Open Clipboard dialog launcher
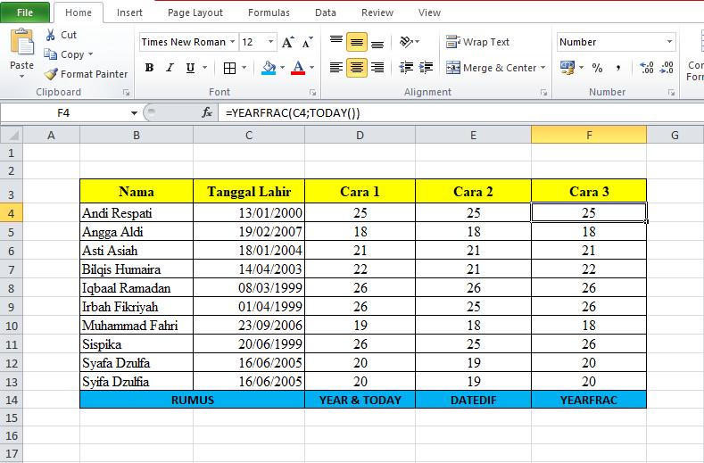 [126, 93]
